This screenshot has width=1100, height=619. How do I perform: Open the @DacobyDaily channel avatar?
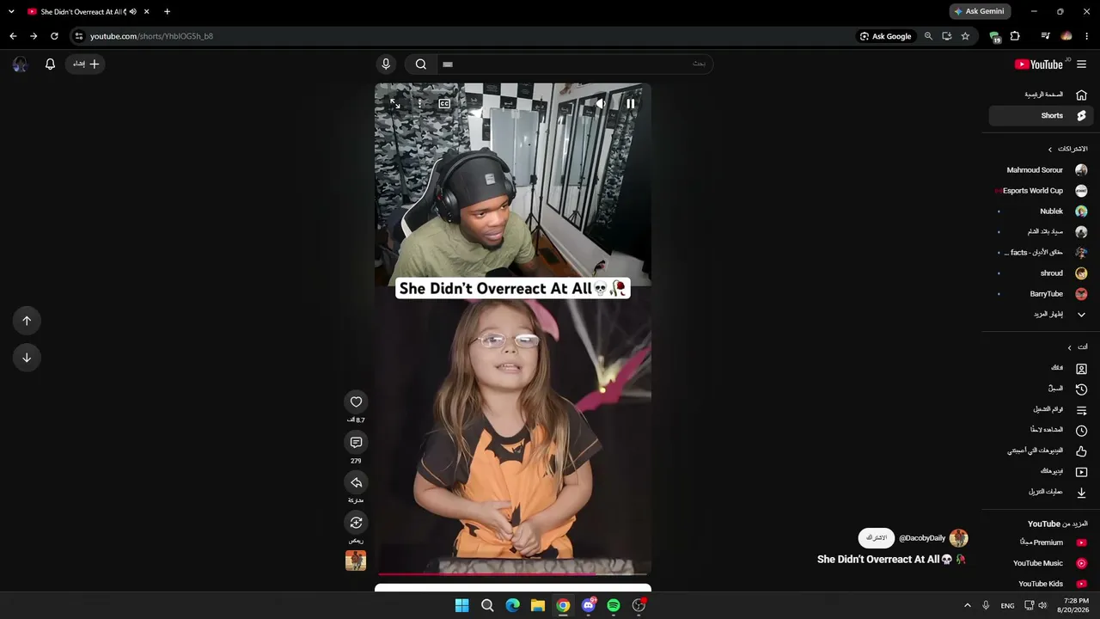click(x=959, y=538)
